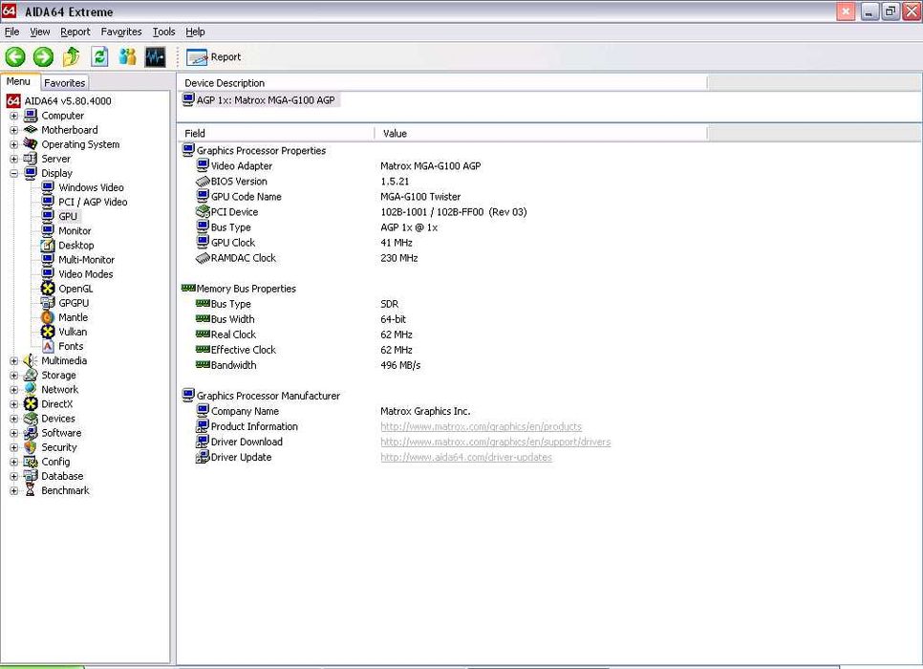Open the Monitor tree item
The width and height of the screenshot is (923, 669).
tap(75, 231)
